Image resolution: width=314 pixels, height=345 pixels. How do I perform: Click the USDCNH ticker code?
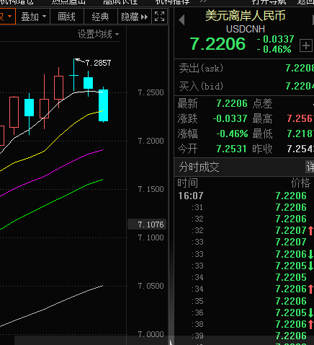click(x=246, y=29)
